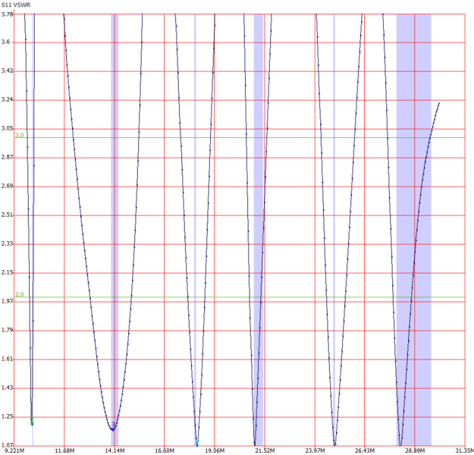
Task: Click the 3.78 top y-axis value
Action: (8, 14)
